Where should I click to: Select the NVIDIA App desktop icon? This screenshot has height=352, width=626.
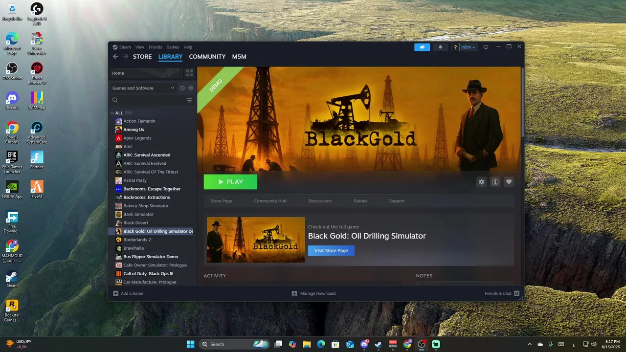tap(12, 189)
